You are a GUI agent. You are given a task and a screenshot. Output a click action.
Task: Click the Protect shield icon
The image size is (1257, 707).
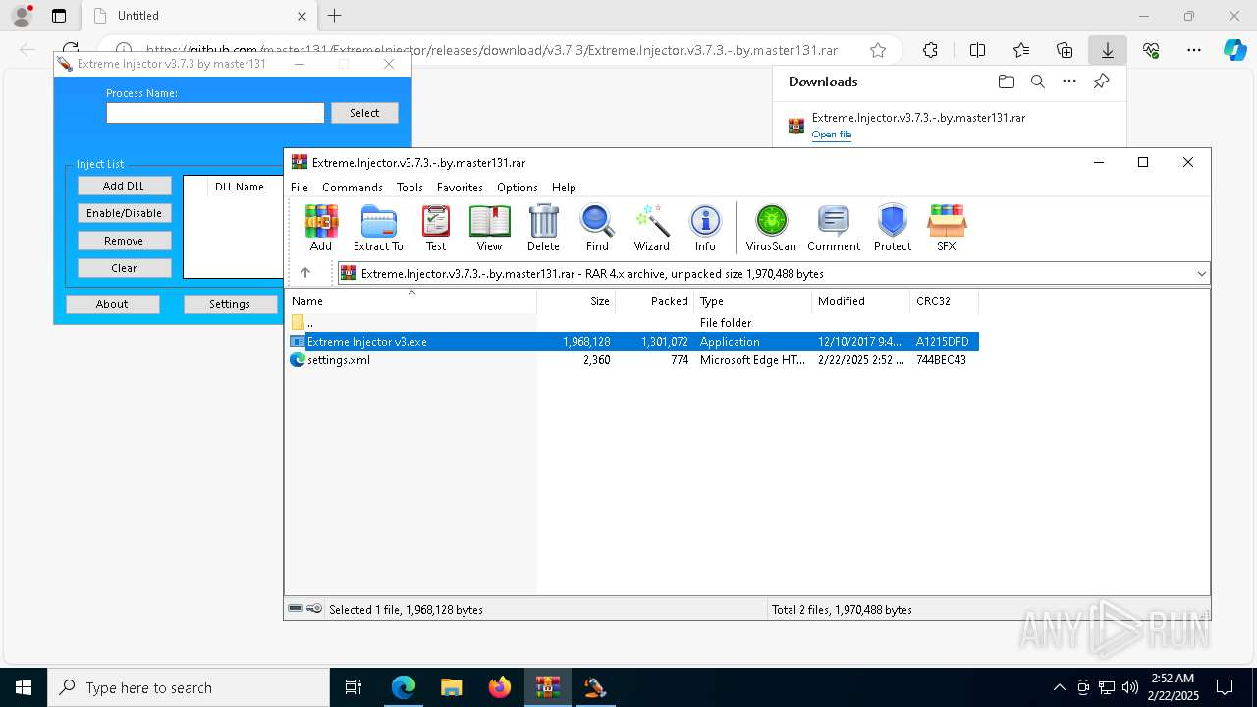(x=893, y=228)
